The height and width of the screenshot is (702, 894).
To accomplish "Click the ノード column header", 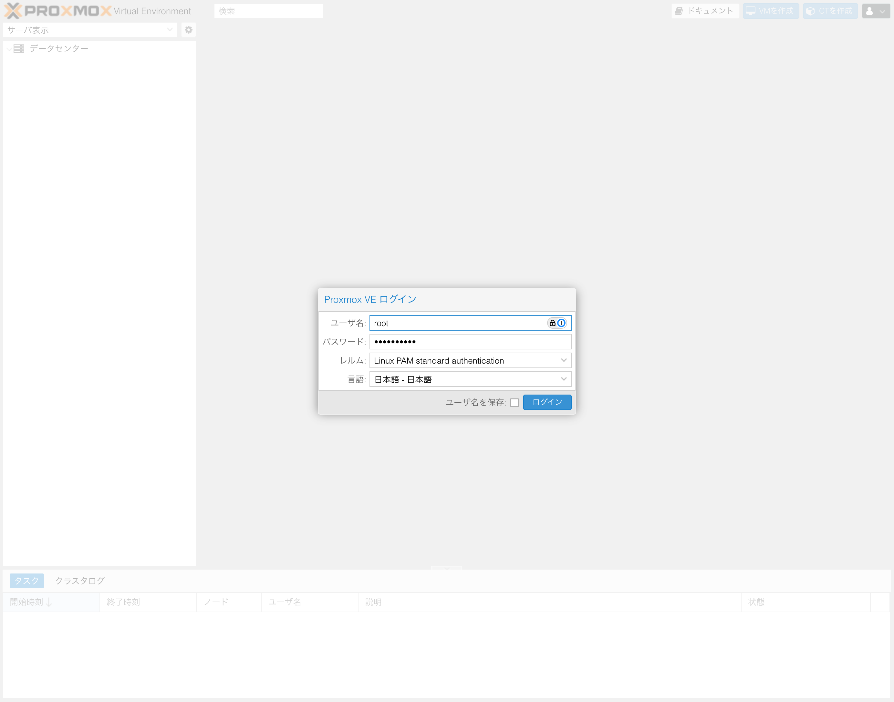I will tap(229, 602).
